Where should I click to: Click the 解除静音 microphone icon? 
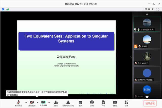[x=18, y=102]
